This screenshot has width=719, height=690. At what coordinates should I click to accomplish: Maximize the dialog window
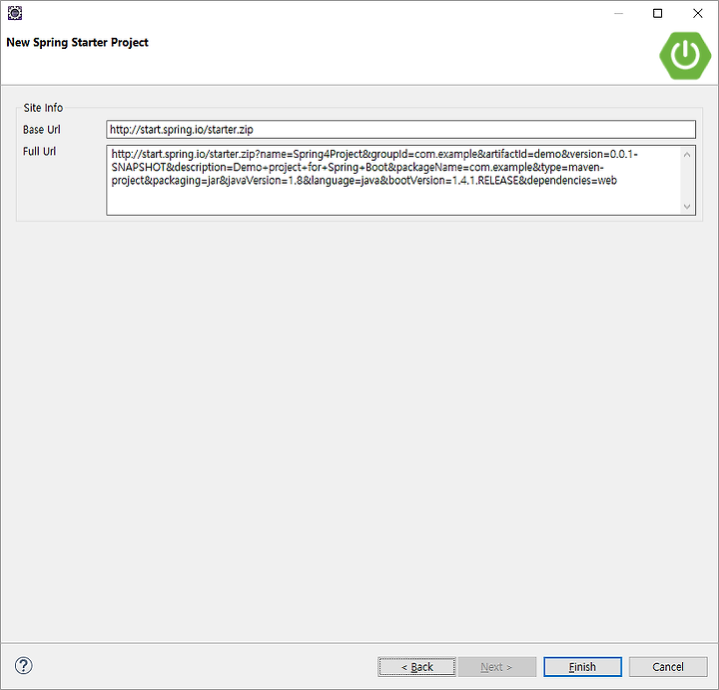657,13
